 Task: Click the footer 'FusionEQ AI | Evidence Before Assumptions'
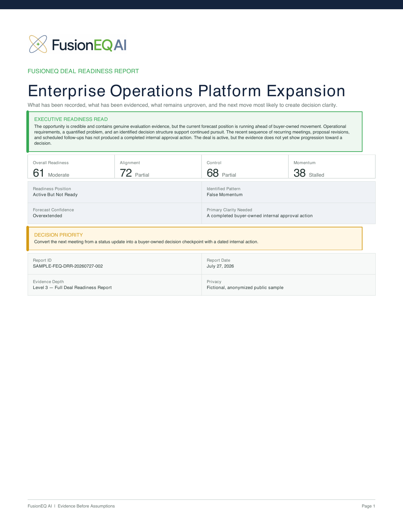pyautogui.click(x=71, y=506)
